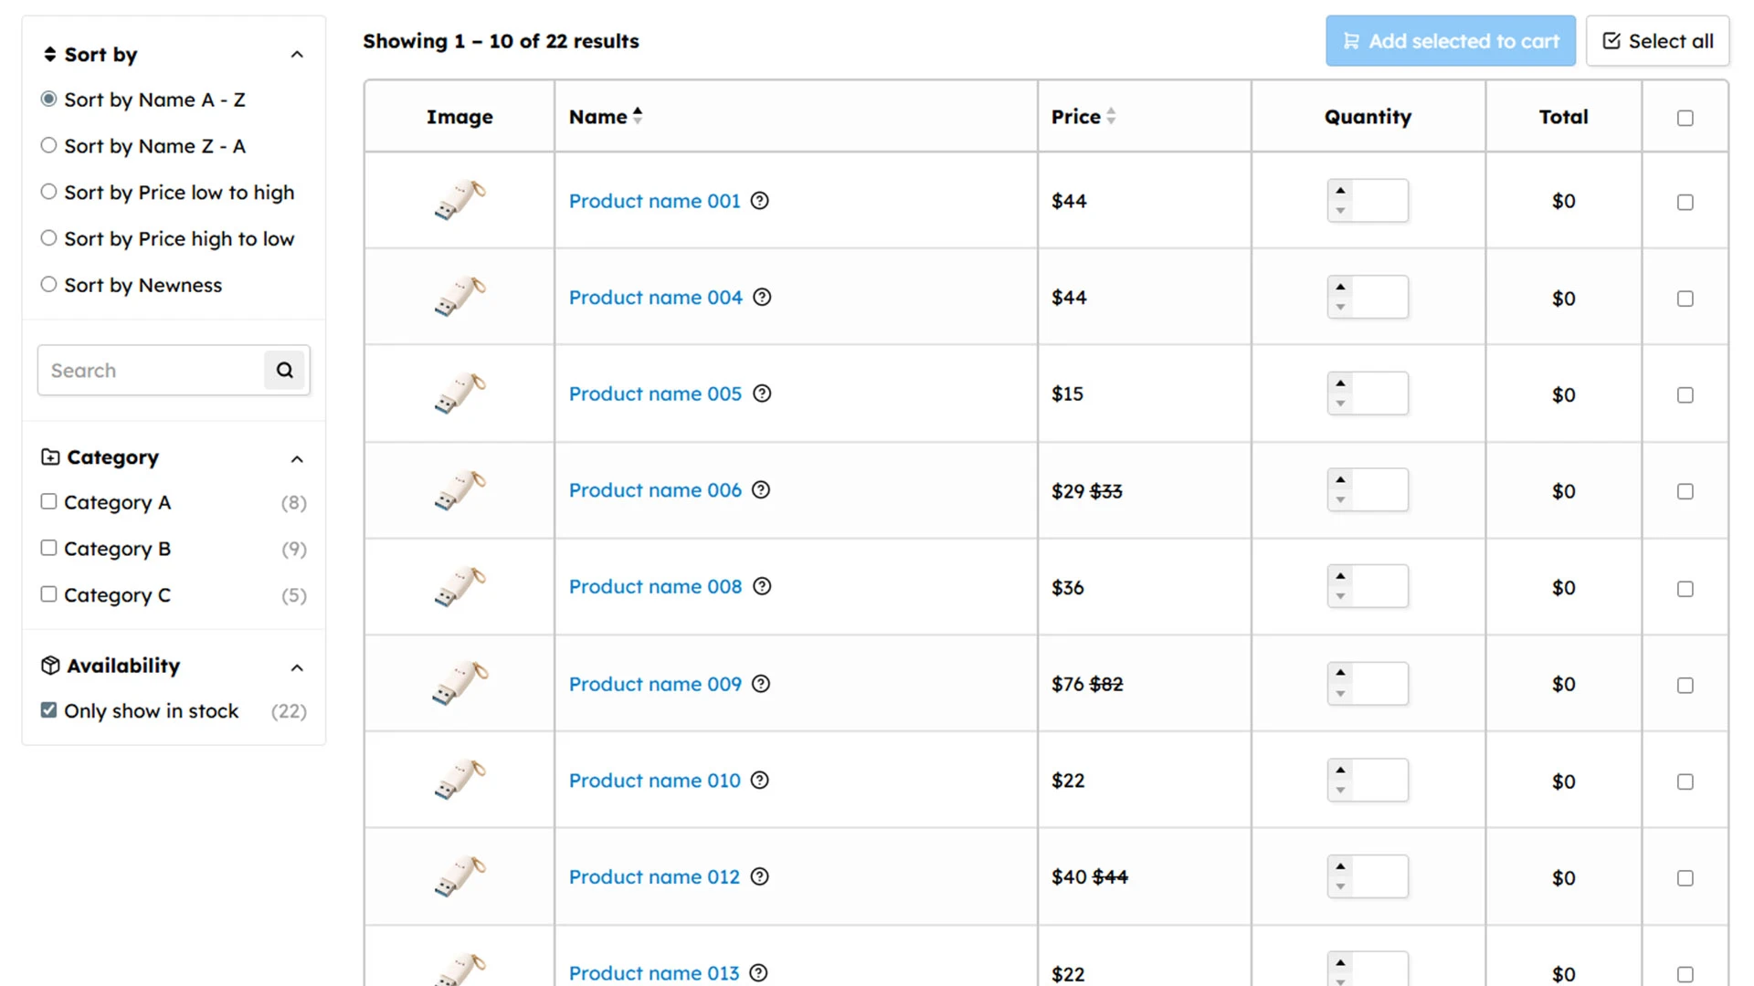The width and height of the screenshot is (1754, 986).
Task: Collapse the Availability section chevron
Action: click(x=297, y=667)
